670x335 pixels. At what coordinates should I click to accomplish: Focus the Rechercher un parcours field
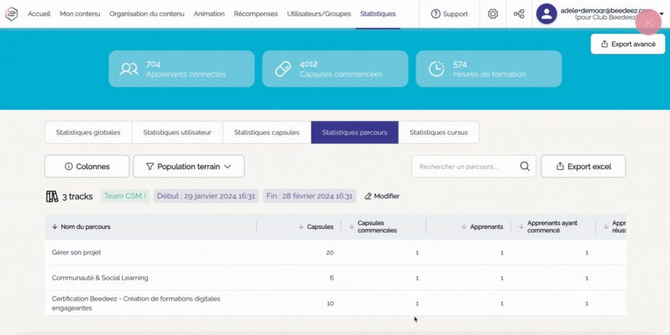(x=466, y=166)
